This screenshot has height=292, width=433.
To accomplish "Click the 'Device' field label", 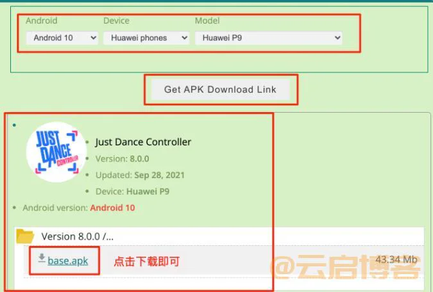I will tap(116, 20).
